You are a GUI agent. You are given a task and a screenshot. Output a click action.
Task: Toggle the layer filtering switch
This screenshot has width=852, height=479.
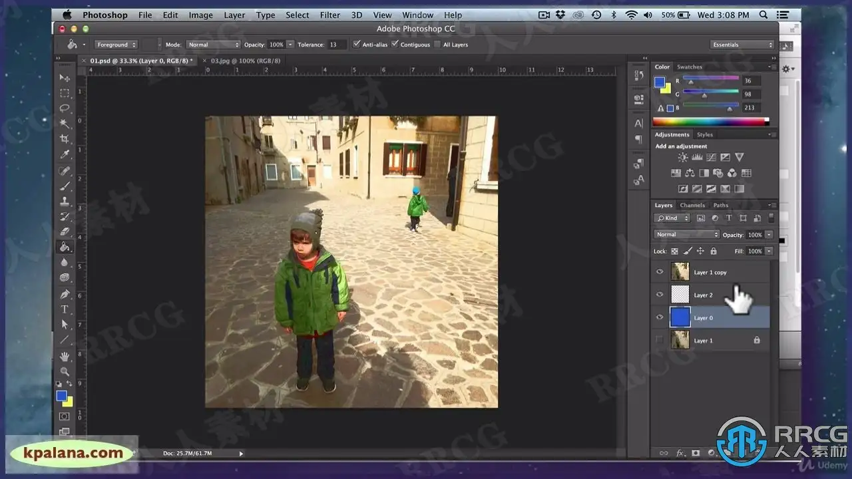point(771,218)
